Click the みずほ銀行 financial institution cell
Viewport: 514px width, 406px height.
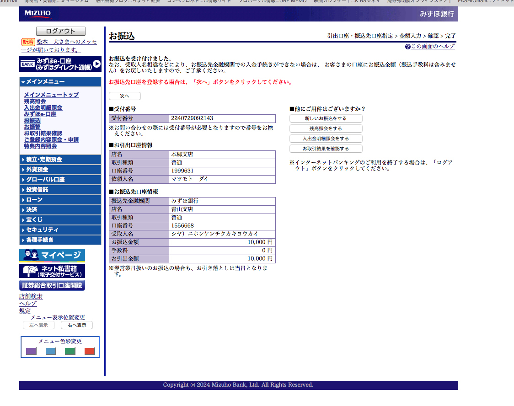[x=222, y=201]
